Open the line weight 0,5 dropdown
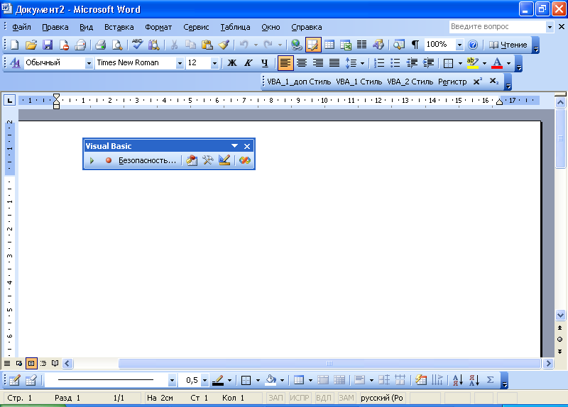The image size is (568, 407). pos(204,380)
